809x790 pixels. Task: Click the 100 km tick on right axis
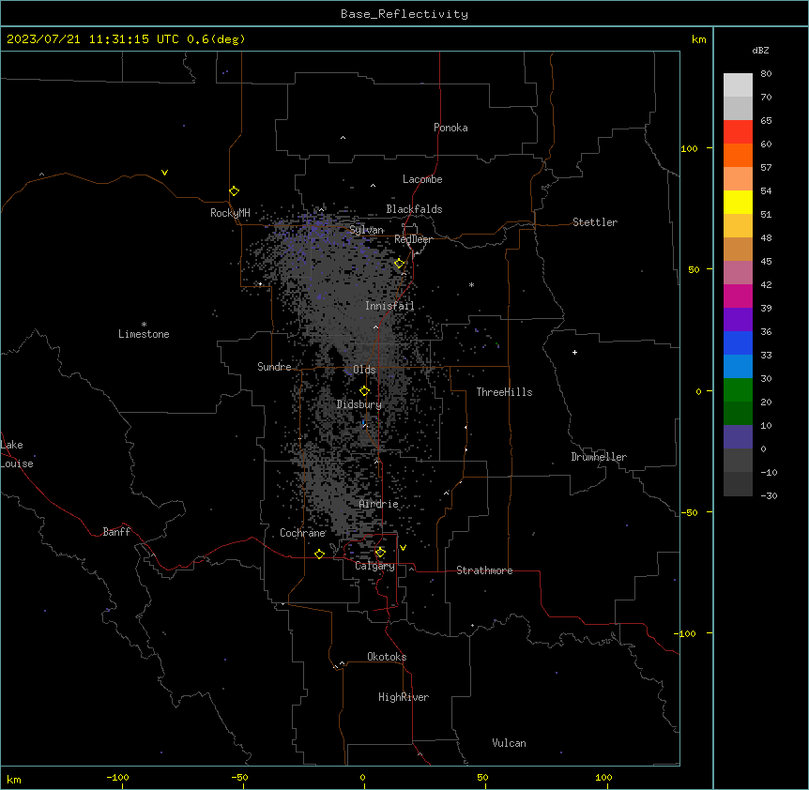(x=689, y=148)
